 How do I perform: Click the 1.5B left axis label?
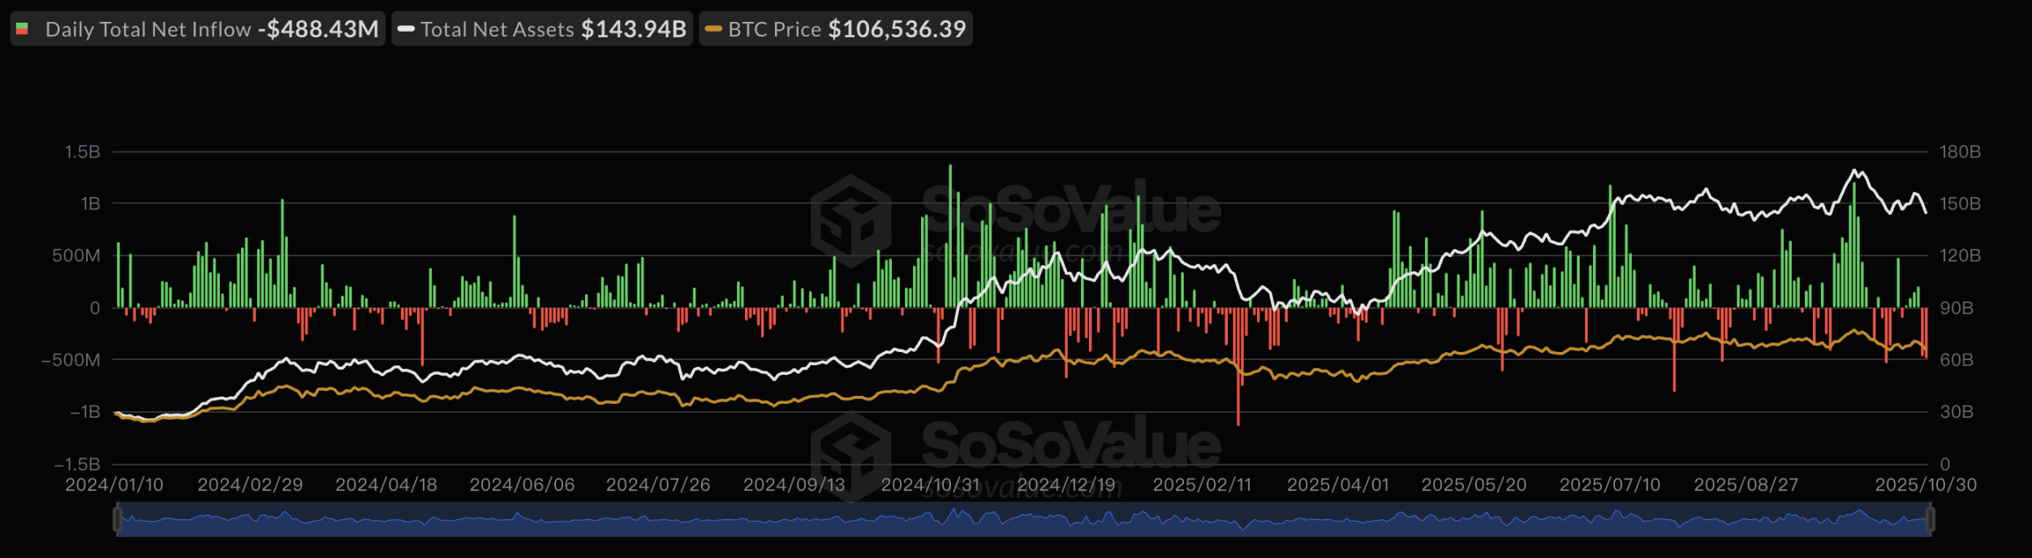(82, 152)
